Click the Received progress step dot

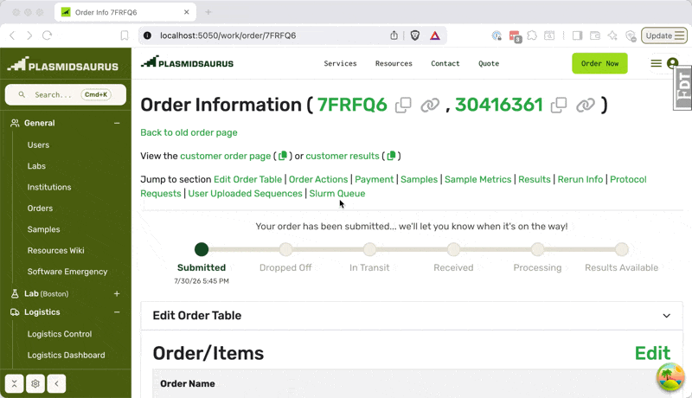(453, 249)
